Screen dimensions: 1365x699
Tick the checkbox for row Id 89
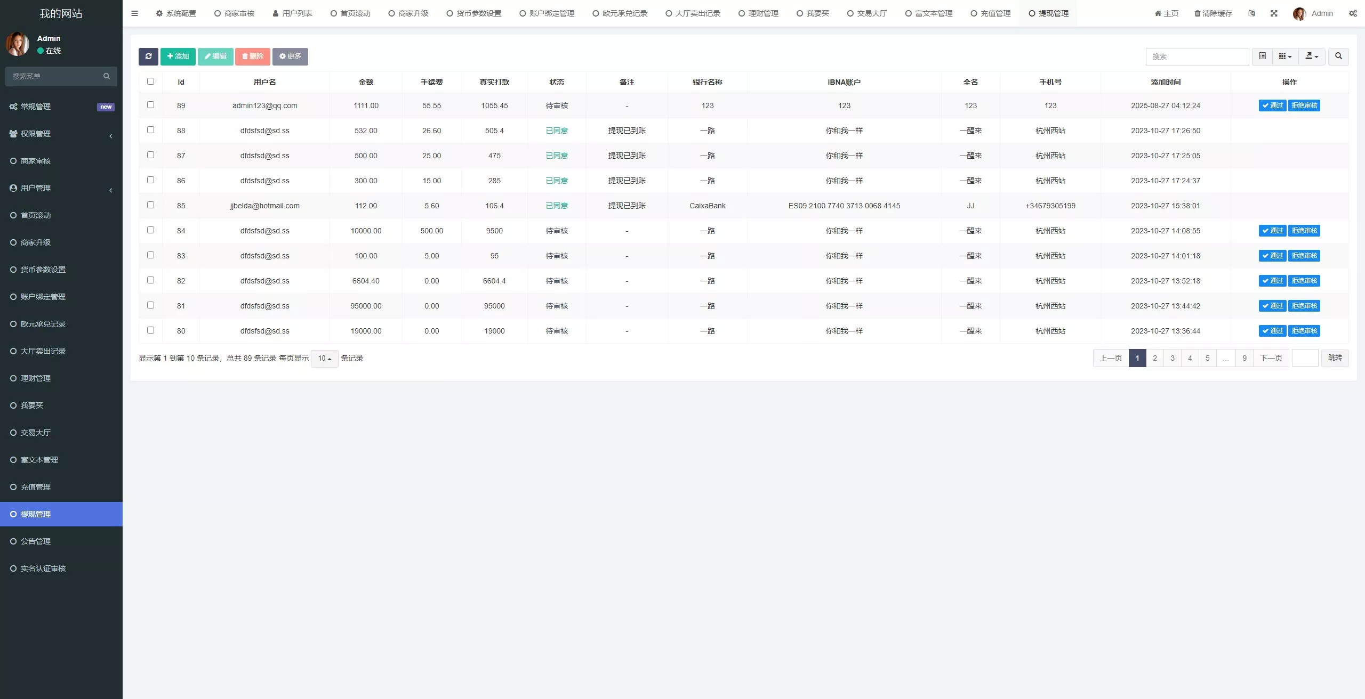point(150,105)
